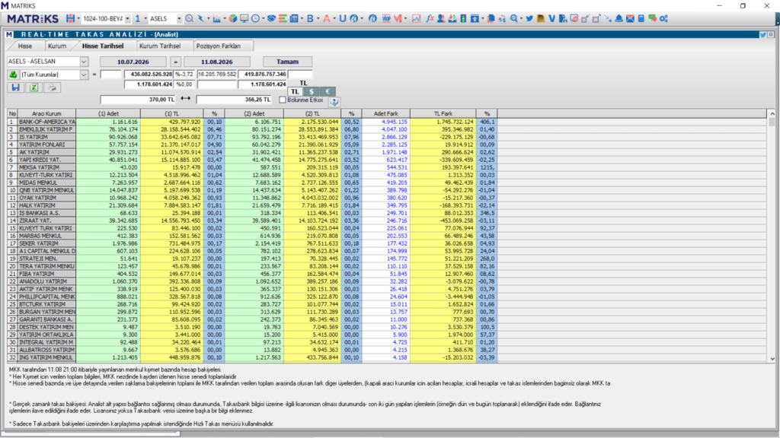The image size is (780, 438).
Task: Click the green institution group icon
Action: pyautogui.click(x=13, y=75)
